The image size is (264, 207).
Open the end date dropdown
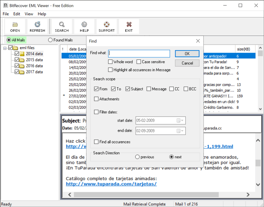(x=180, y=131)
